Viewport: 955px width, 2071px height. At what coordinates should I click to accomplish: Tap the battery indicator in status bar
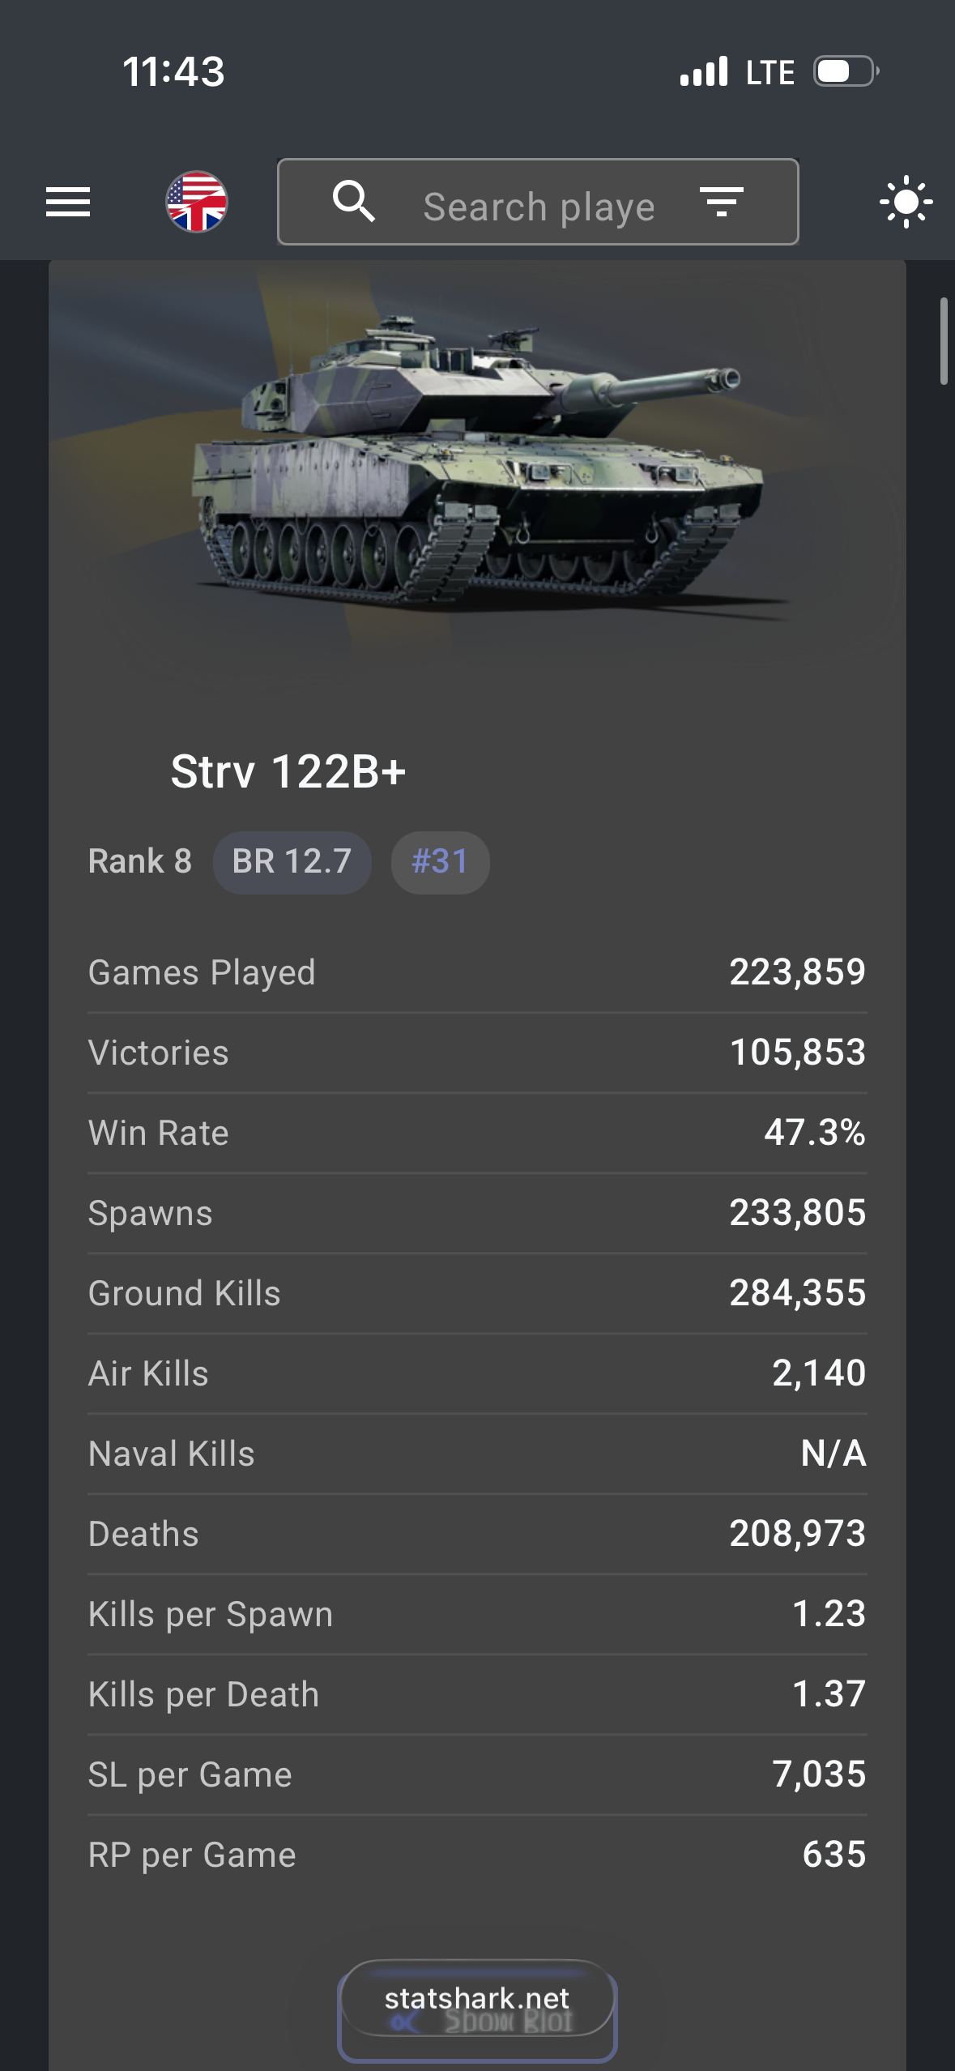click(846, 71)
